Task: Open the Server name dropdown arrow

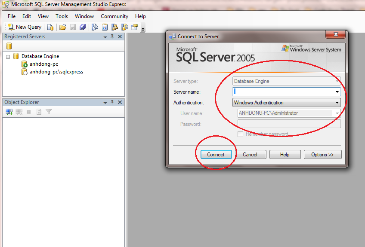Action: pos(337,92)
